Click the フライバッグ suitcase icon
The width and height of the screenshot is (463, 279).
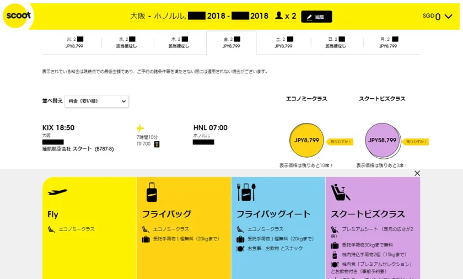(x=152, y=192)
